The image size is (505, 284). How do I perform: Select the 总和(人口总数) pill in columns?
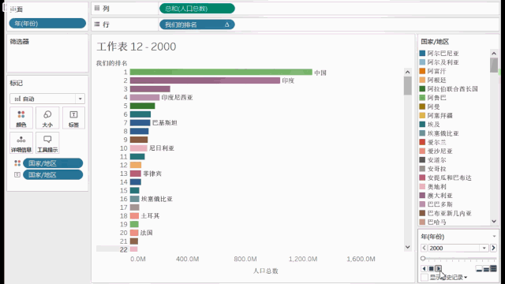coord(197,9)
